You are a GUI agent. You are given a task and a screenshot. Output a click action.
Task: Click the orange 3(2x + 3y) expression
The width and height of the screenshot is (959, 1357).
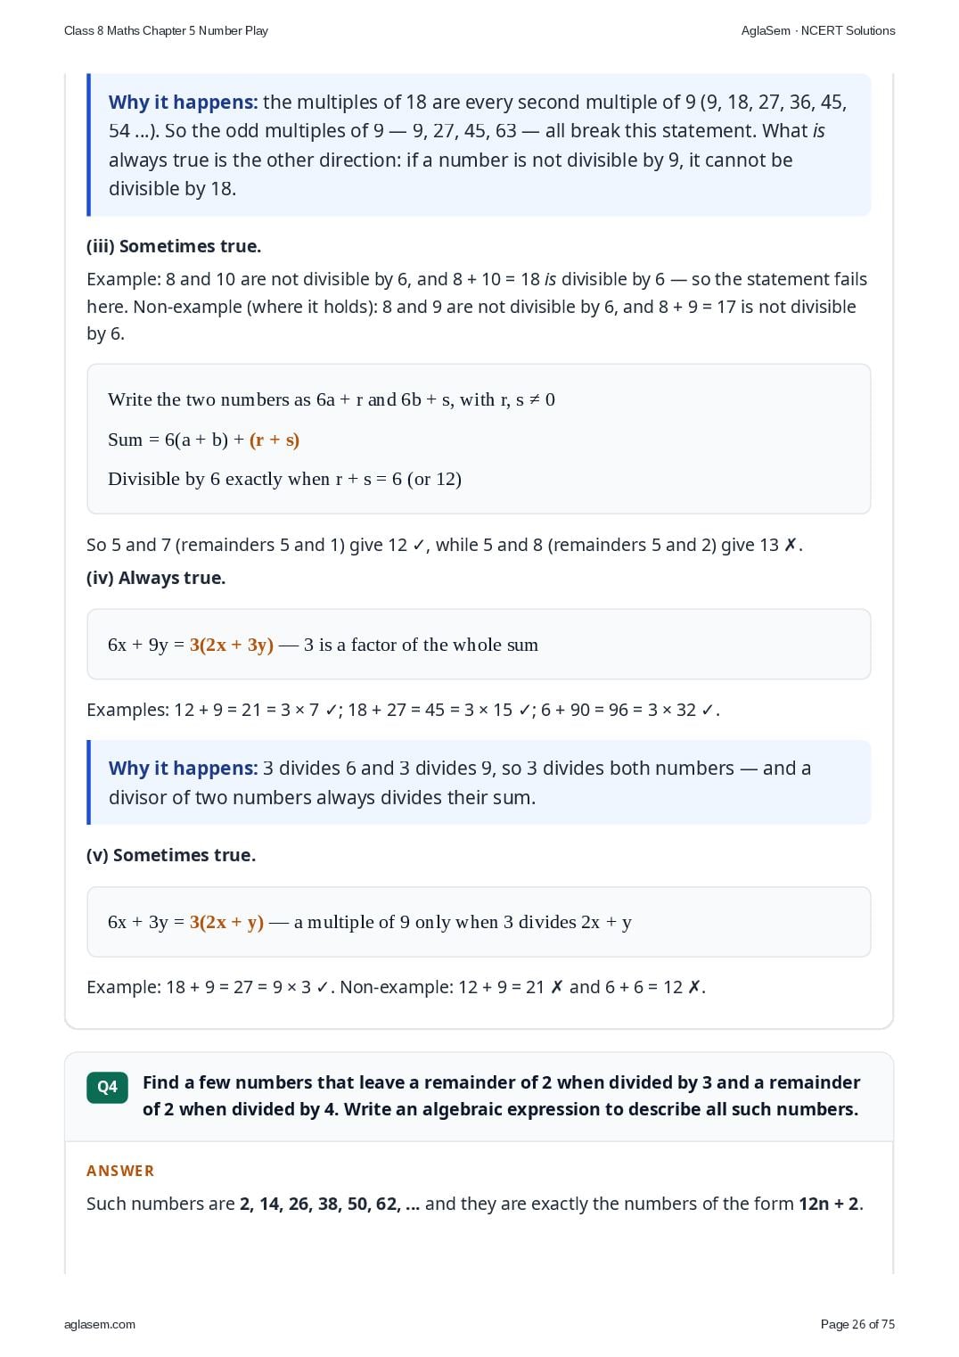coord(232,645)
